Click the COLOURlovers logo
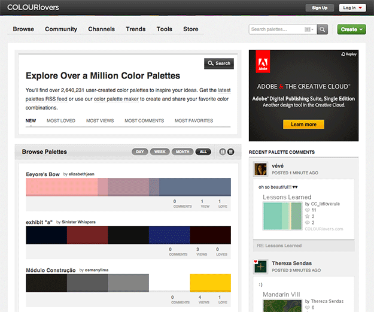Image resolution: width=374 pixels, height=312 pixels. click(x=34, y=7)
